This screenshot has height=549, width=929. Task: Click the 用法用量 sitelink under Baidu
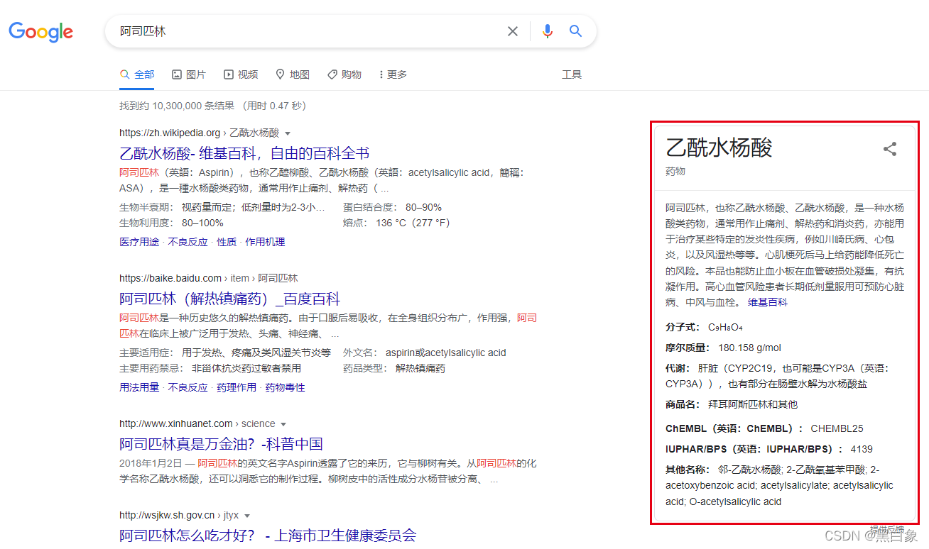coord(139,387)
